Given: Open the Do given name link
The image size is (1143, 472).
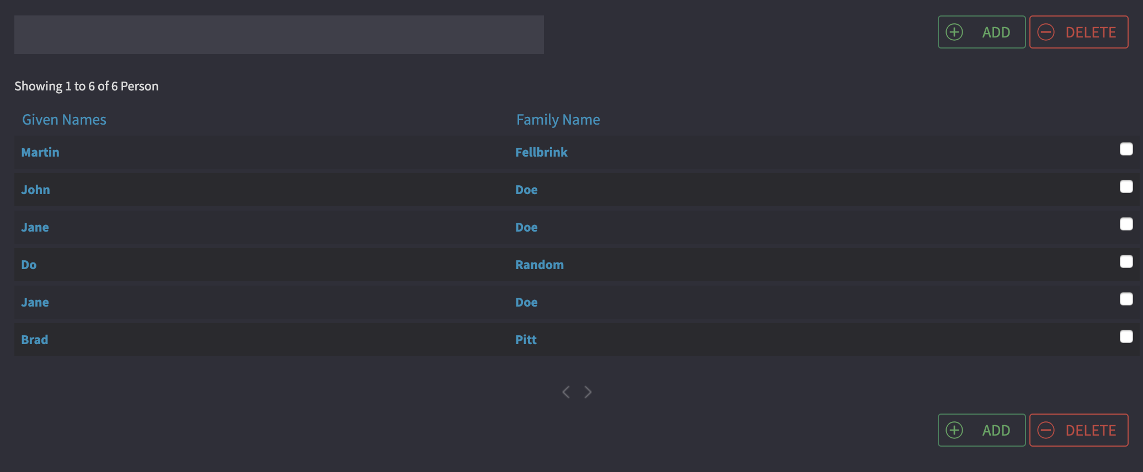Looking at the screenshot, I should (x=29, y=265).
